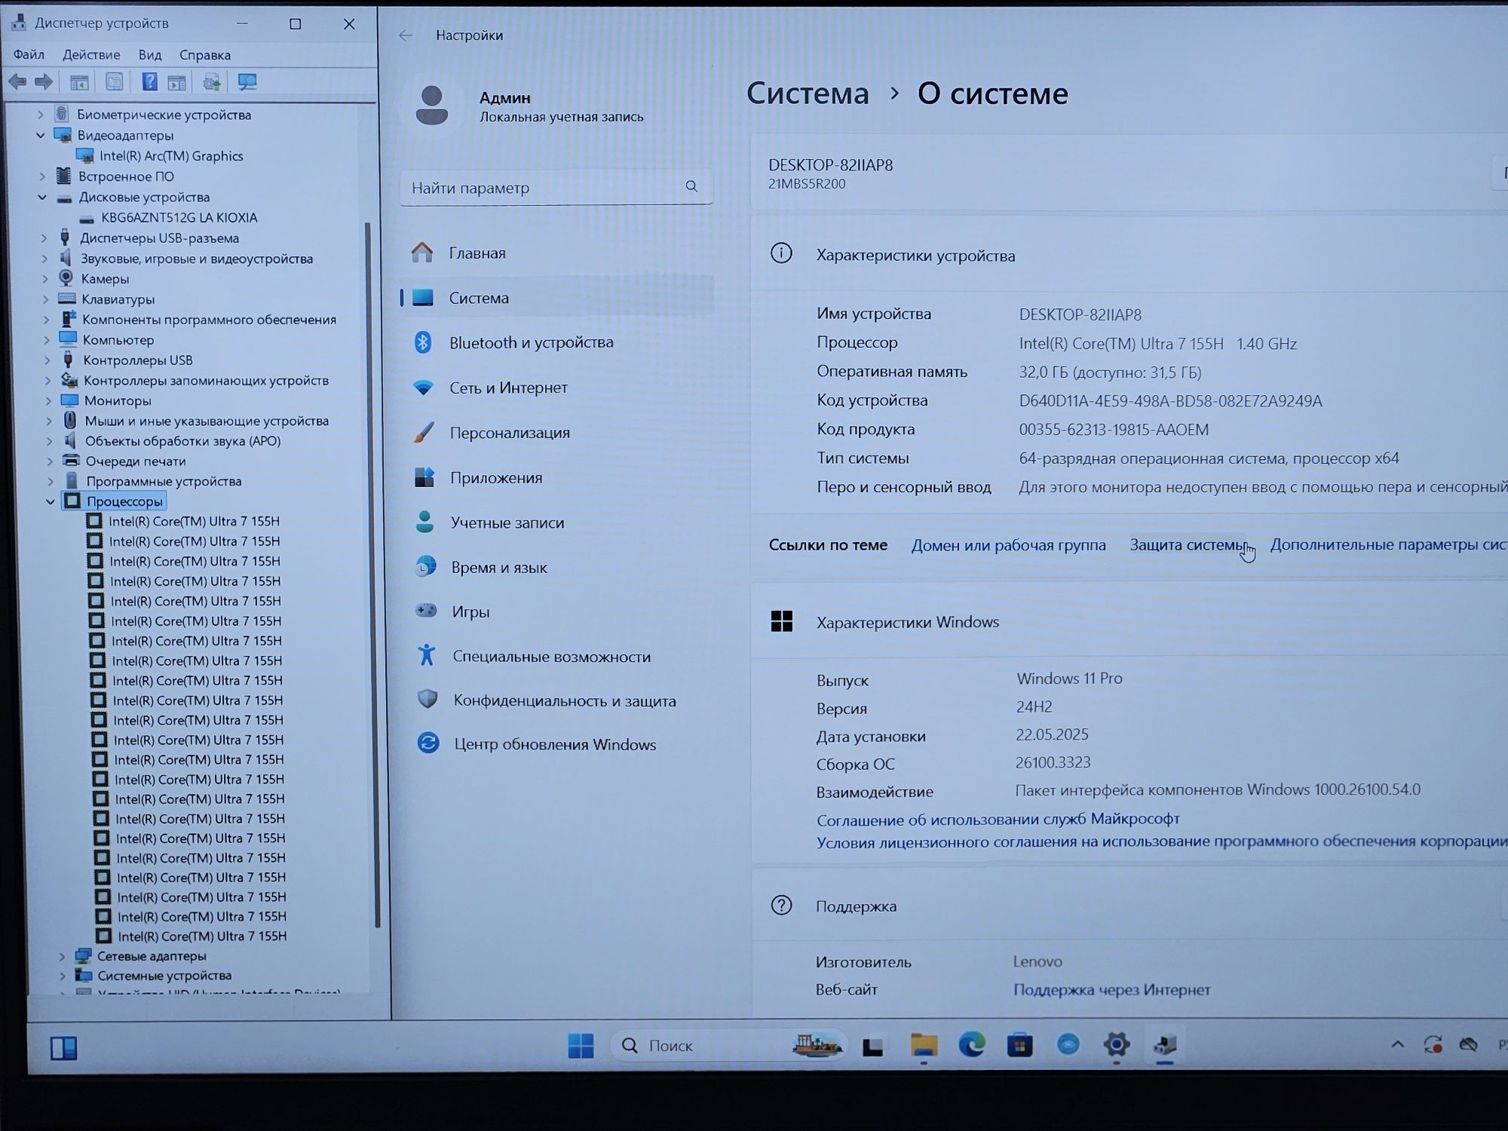Select KBG6AZNT512G LA KIOXIA disk
This screenshot has width=1508, height=1131.
(179, 217)
